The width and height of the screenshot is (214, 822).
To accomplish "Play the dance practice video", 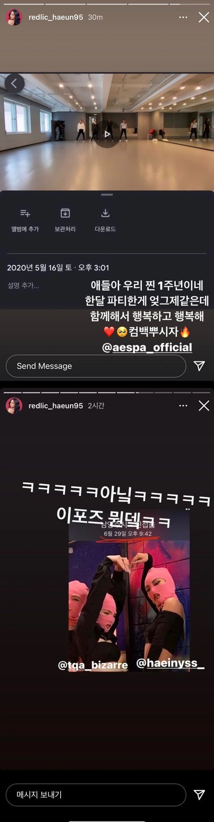I will pos(107,134).
